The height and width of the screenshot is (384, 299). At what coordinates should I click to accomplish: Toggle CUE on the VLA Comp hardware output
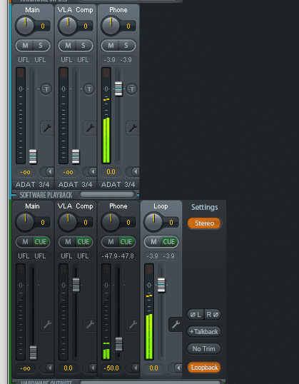[83, 242]
